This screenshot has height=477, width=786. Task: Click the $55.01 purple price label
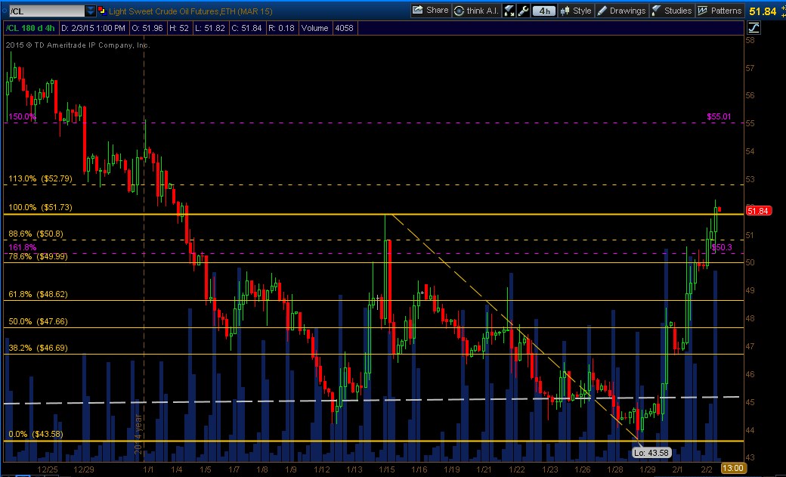click(x=719, y=116)
